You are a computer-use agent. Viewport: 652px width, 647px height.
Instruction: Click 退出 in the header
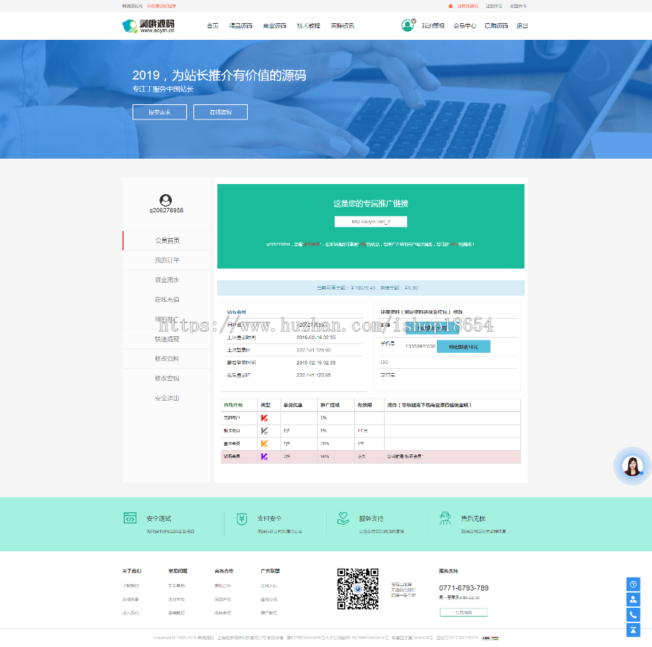522,26
